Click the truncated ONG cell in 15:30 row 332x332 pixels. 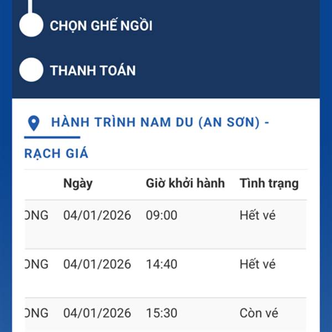37,313
